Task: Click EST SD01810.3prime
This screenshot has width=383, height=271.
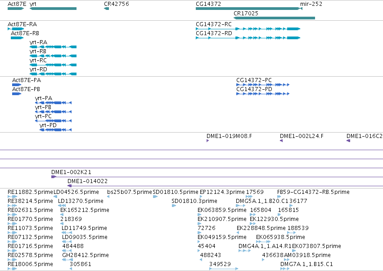Action: click(174, 206)
